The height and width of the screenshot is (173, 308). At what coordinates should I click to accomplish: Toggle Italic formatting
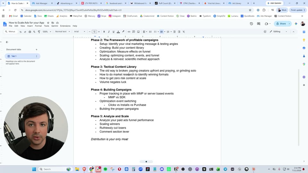tap(109, 32)
